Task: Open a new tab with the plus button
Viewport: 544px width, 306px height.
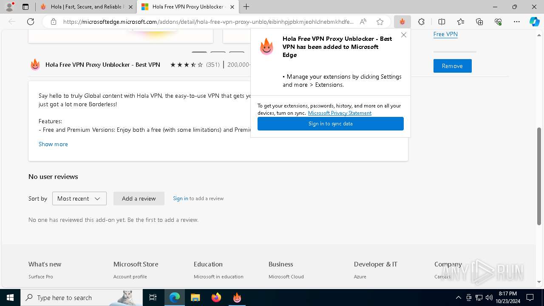Action: [246, 7]
